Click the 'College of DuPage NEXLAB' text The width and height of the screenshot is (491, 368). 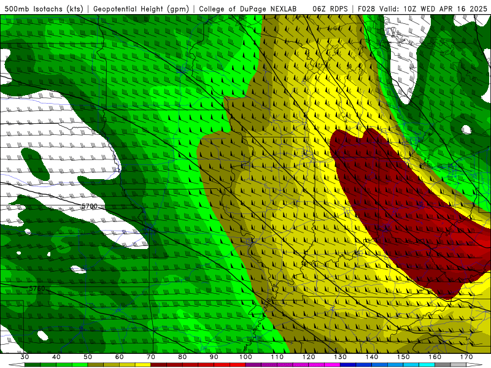(x=248, y=9)
